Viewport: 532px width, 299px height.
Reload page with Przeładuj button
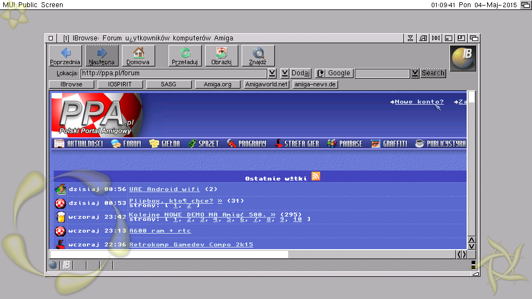pos(185,55)
